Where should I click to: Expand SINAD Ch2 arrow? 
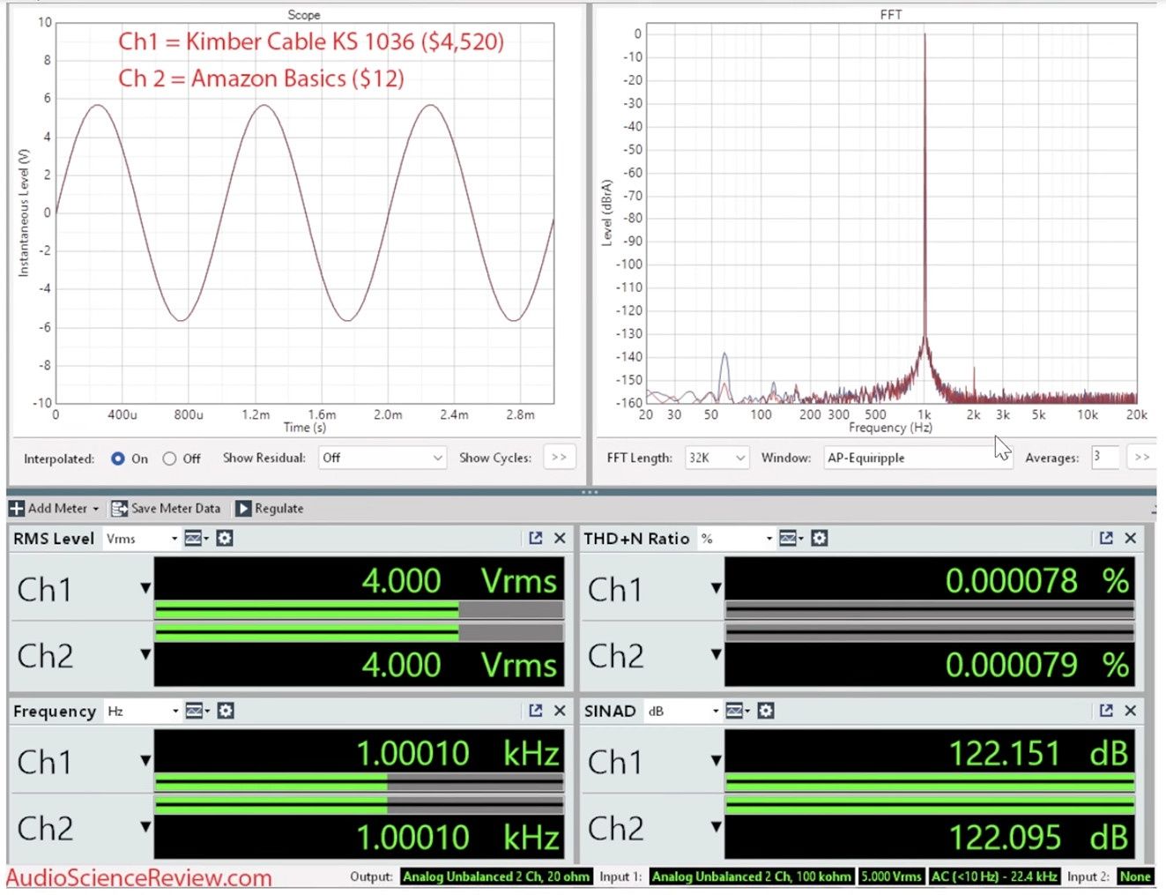[x=716, y=827]
